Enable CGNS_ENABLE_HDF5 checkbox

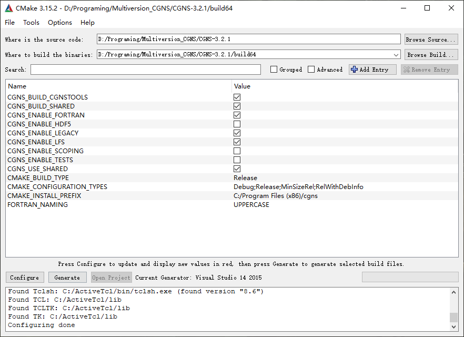pyautogui.click(x=237, y=124)
